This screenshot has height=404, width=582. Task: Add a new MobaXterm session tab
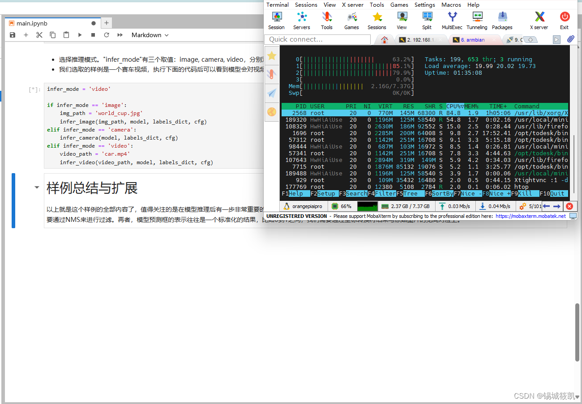coord(531,40)
